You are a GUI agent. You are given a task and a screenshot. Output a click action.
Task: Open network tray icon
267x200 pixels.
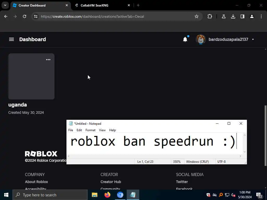(227, 195)
